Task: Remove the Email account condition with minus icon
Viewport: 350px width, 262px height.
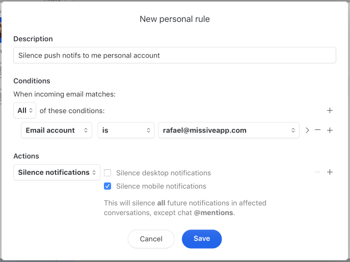Action: [x=318, y=130]
